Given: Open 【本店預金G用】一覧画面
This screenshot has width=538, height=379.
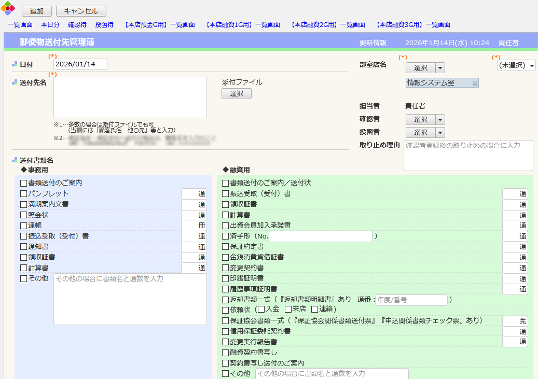Looking at the screenshot, I should click(159, 24).
